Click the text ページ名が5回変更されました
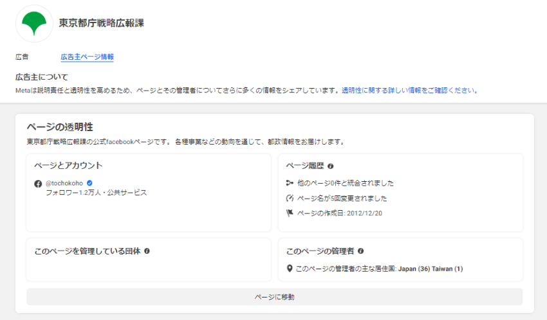Viewport: 547px width, 320px height. (x=342, y=199)
